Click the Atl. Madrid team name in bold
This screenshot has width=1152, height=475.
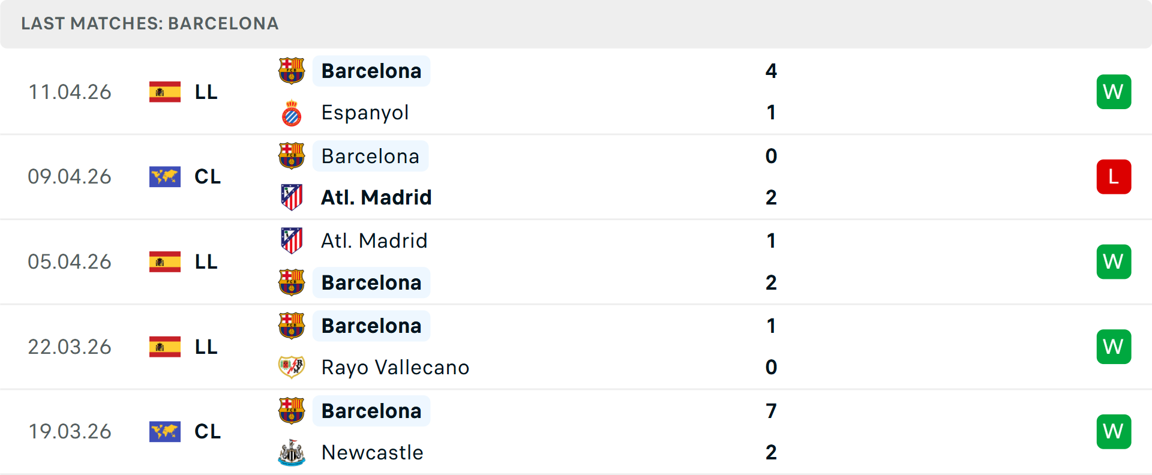click(x=376, y=197)
